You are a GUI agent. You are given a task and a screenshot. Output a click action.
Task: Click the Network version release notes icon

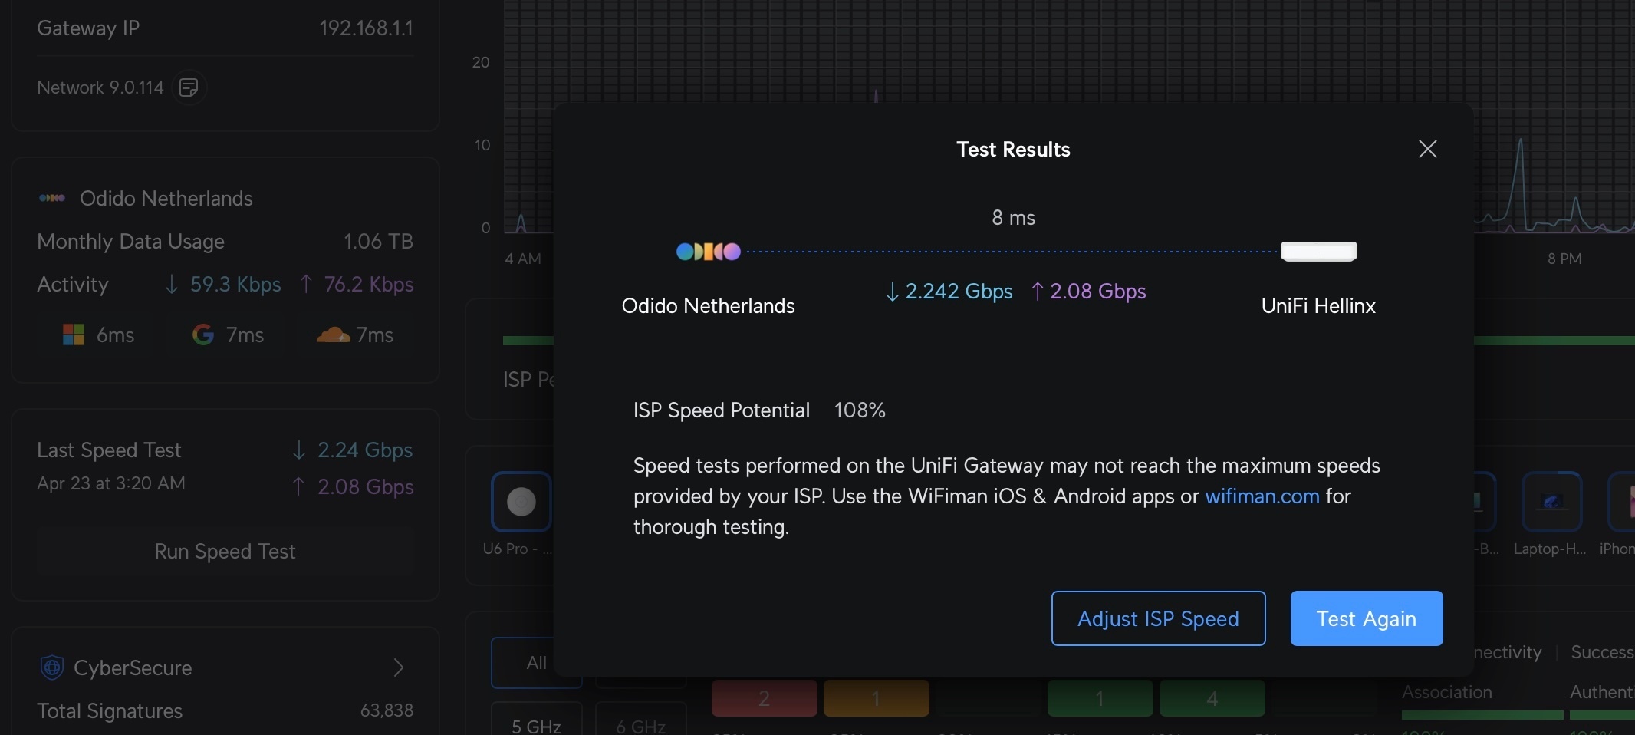click(189, 87)
